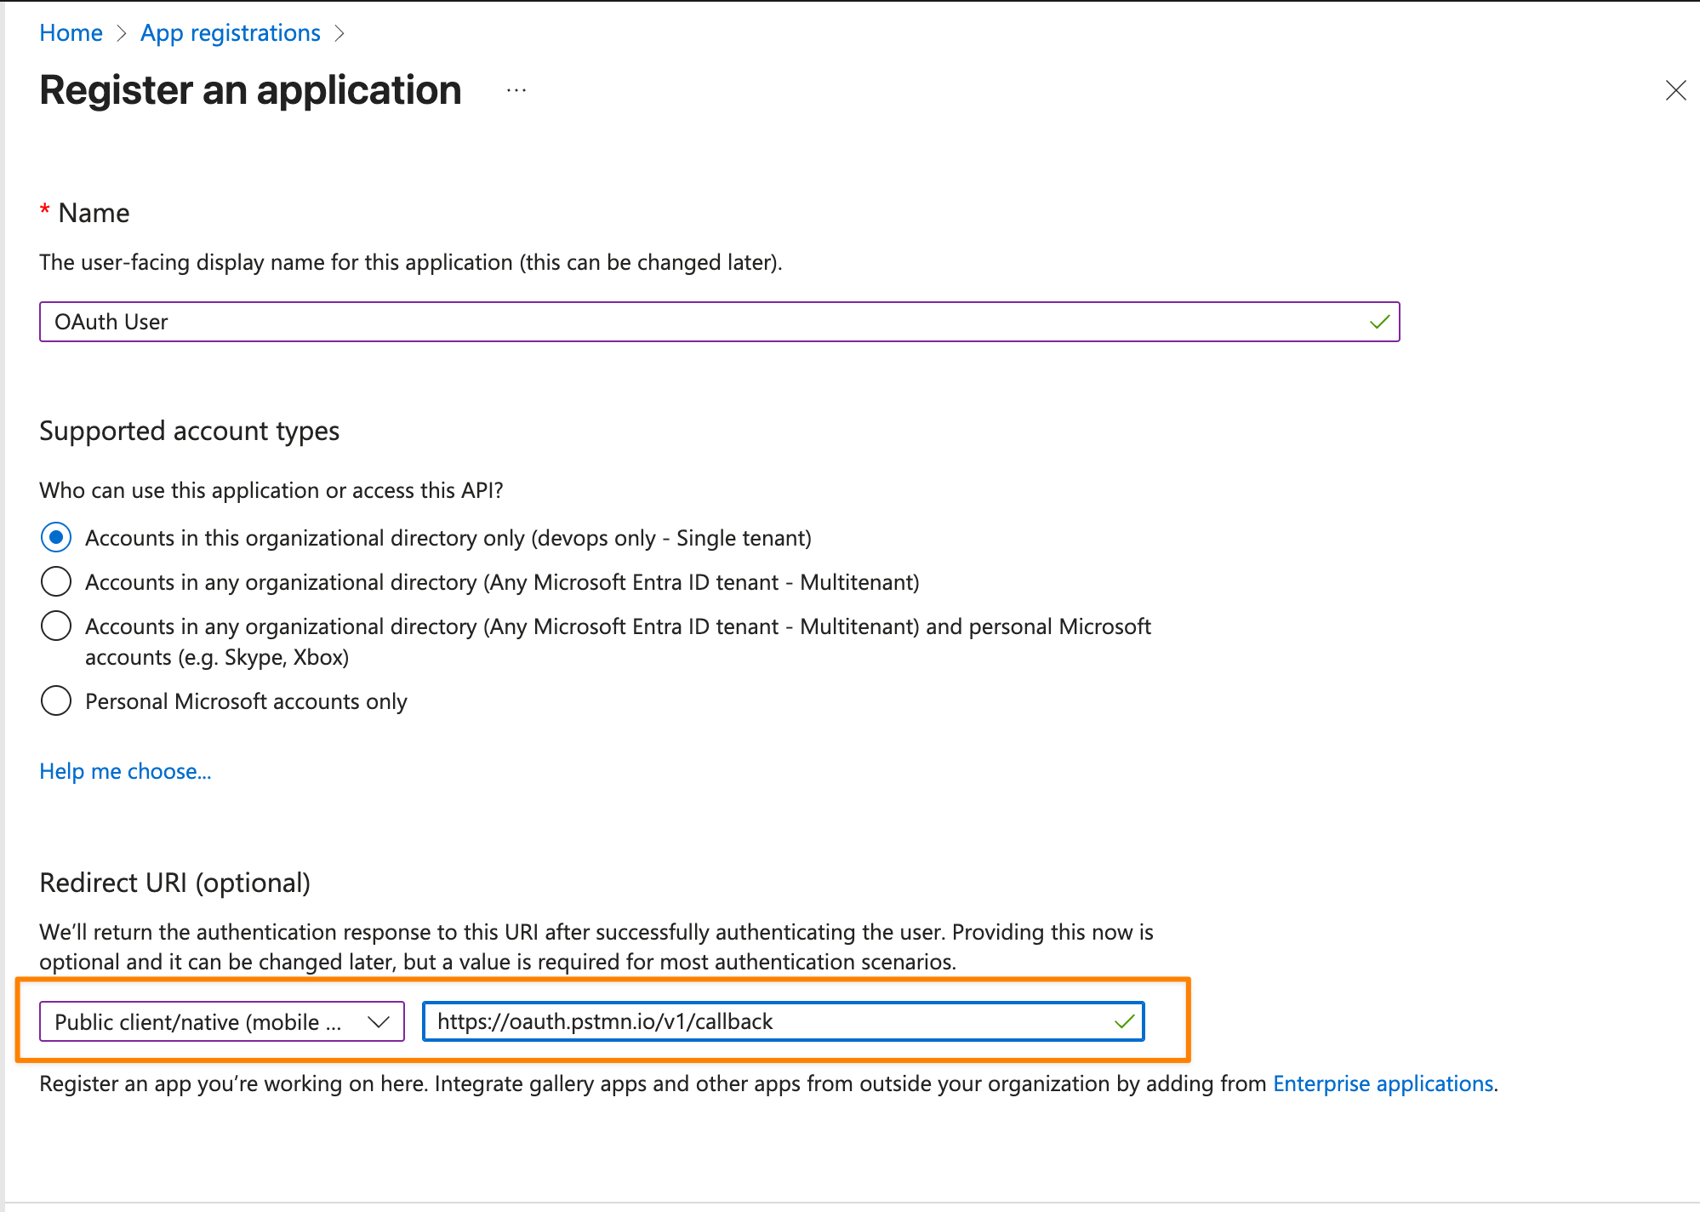Viewport: 1700px width, 1212px height.
Task: Expand the Public client/native platform dropdown
Action: [222, 1021]
